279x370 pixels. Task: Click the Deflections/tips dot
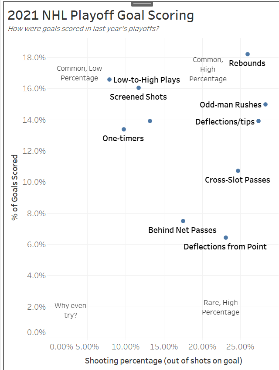[259, 121]
